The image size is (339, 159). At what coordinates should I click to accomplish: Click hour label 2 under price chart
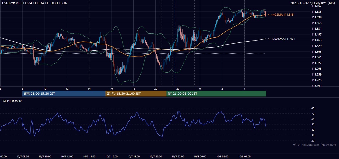[x=222, y=89]
